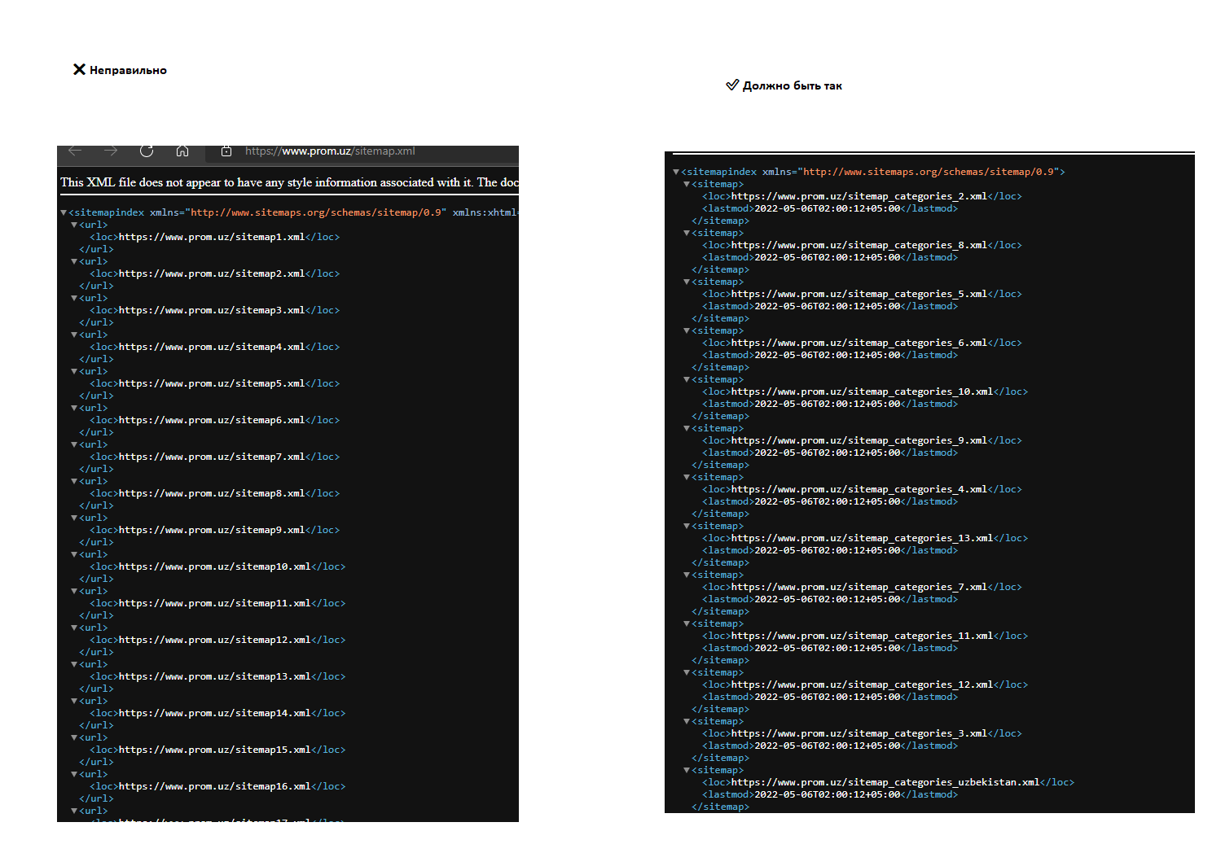Viewport: 1212px width, 866px height.
Task: Collapse the left sitemapindex root node
Action: [64, 212]
